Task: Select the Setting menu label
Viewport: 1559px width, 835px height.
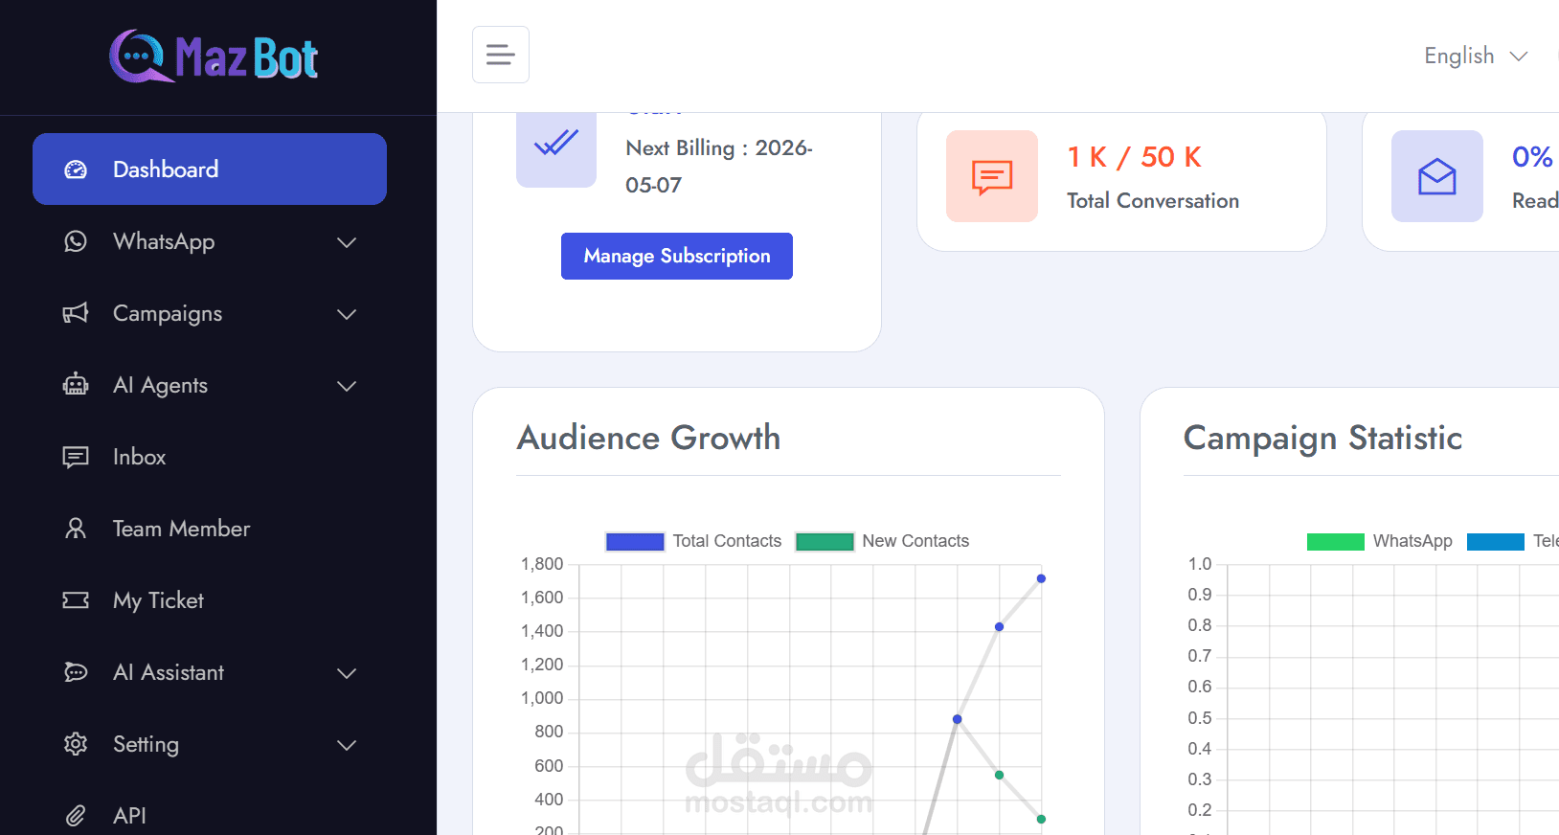Action: [146, 744]
